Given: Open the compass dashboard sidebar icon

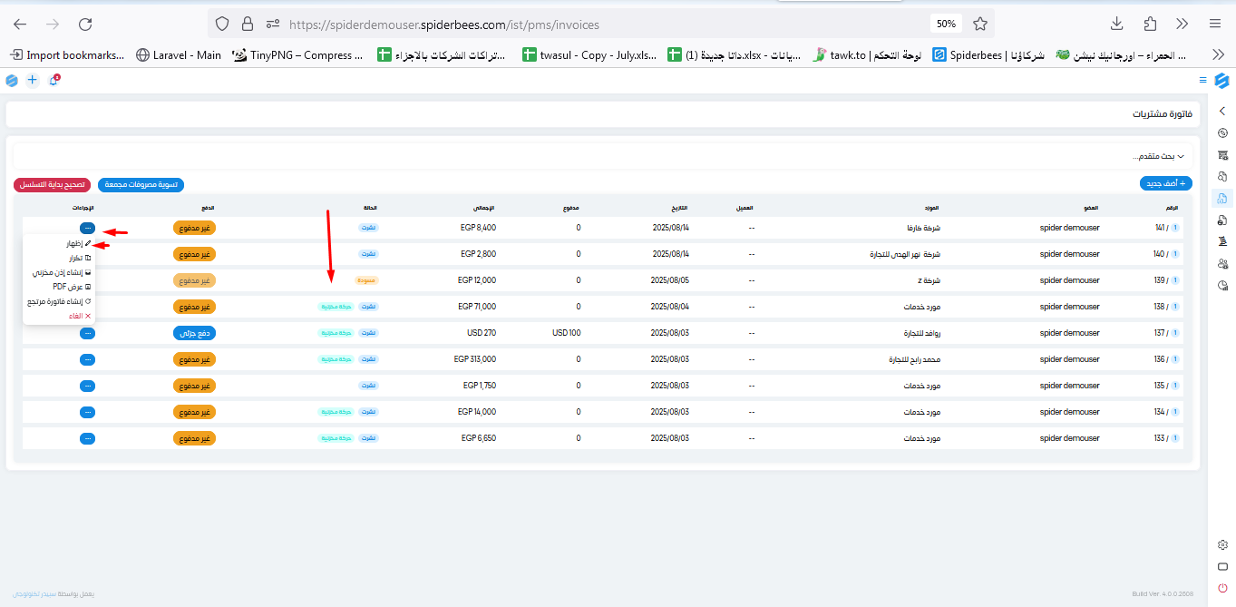Looking at the screenshot, I should pos(1222,132).
